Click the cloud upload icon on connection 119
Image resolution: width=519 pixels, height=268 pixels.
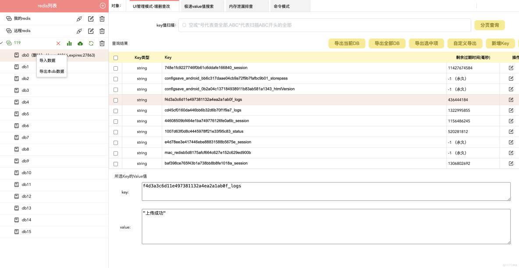tap(80, 43)
